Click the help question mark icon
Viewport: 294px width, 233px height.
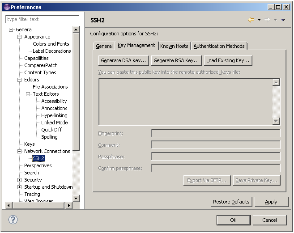[x=13, y=220]
